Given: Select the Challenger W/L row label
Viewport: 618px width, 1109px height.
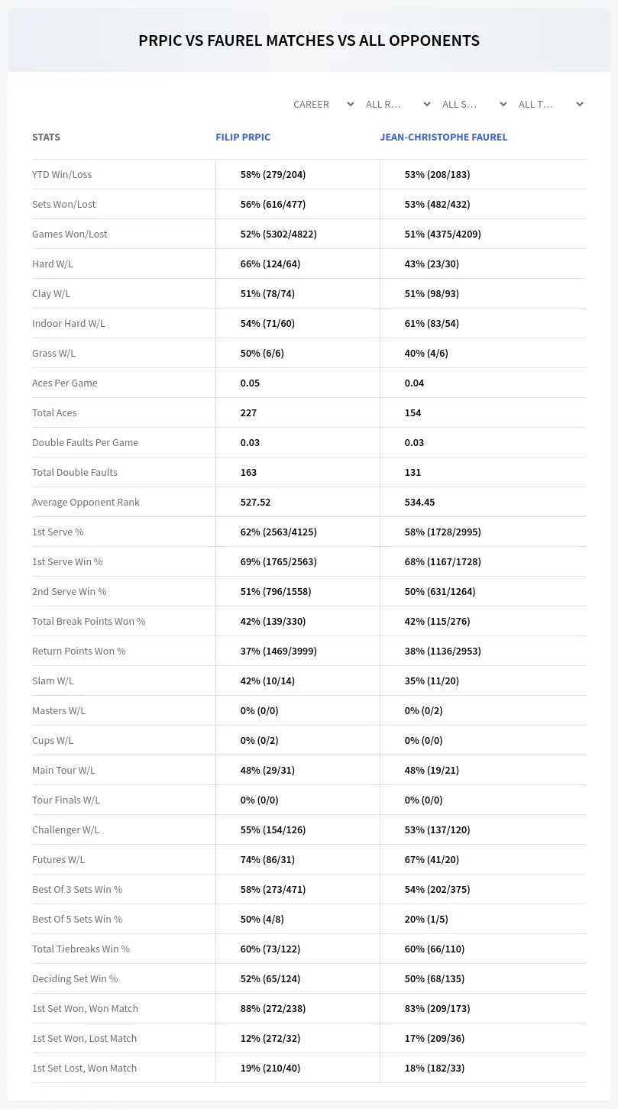Looking at the screenshot, I should click(66, 829).
